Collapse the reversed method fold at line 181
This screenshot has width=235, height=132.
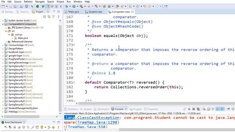[74, 82]
